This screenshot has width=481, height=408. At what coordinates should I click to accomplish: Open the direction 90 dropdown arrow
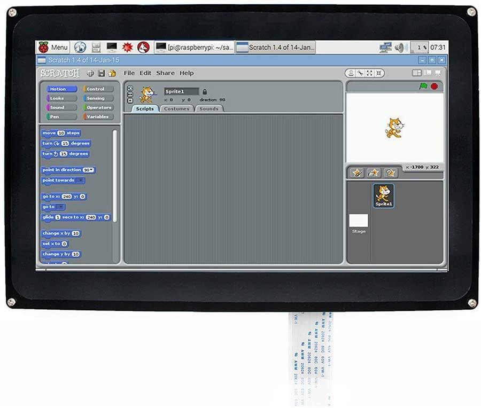(92, 170)
